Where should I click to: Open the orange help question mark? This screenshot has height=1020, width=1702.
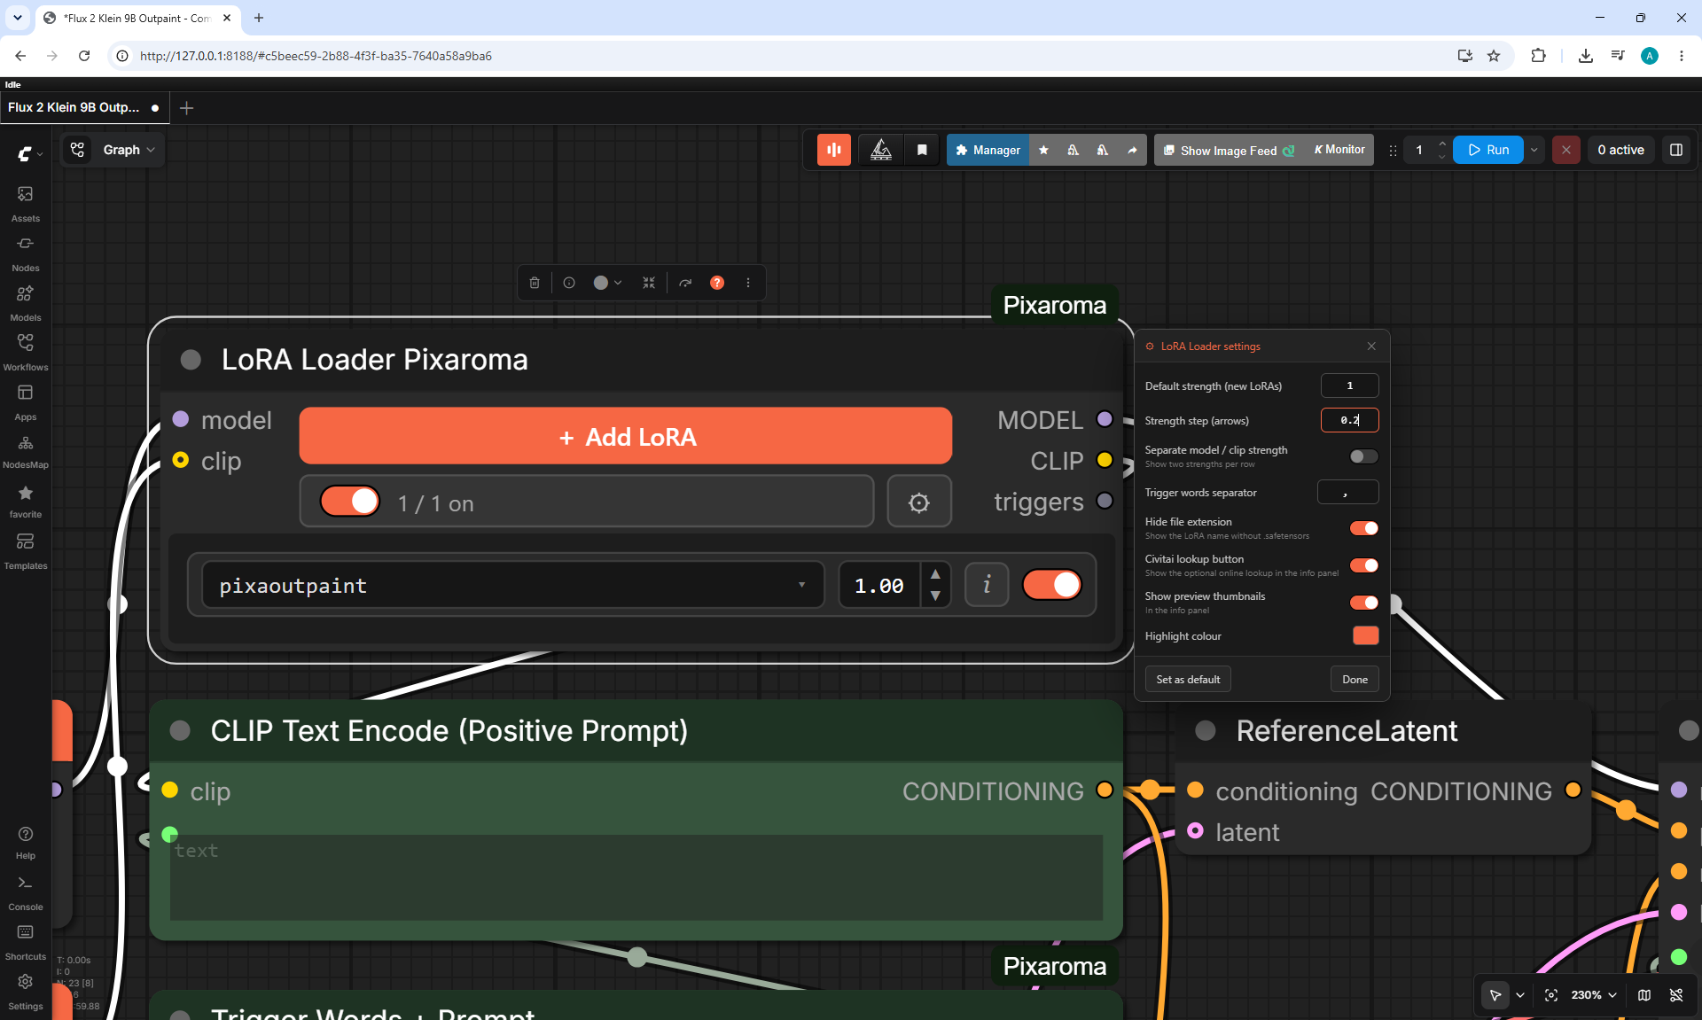pos(717,283)
